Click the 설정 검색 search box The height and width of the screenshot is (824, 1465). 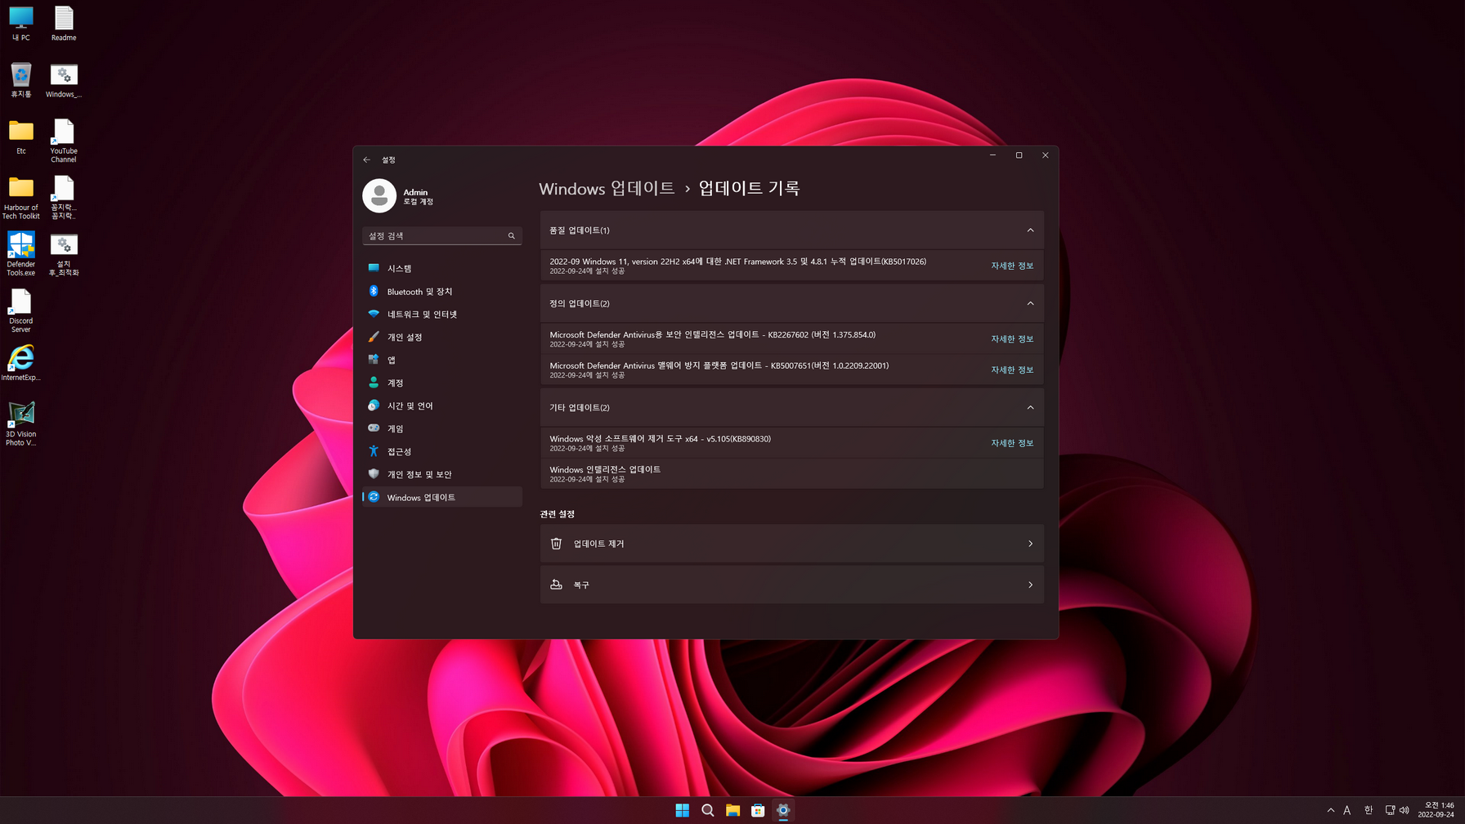click(x=441, y=235)
